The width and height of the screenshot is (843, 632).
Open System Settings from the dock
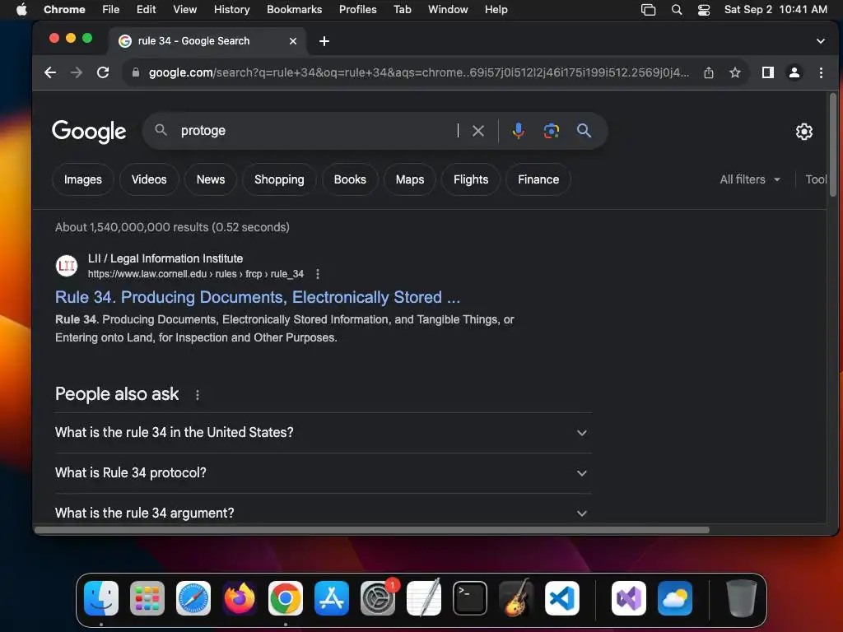click(x=378, y=598)
